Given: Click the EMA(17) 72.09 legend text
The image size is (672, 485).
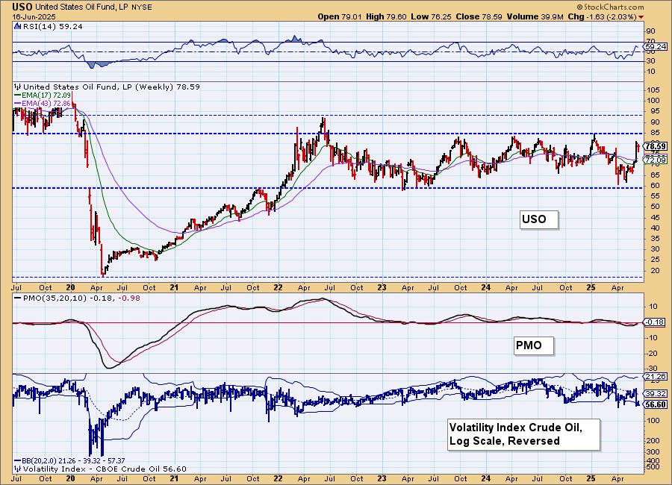Looking at the screenshot, I should tap(46, 95).
